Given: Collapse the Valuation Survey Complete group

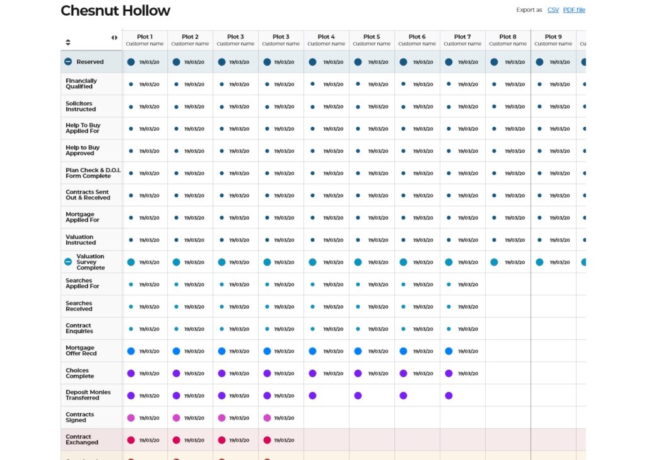Looking at the screenshot, I should pyautogui.click(x=68, y=262).
